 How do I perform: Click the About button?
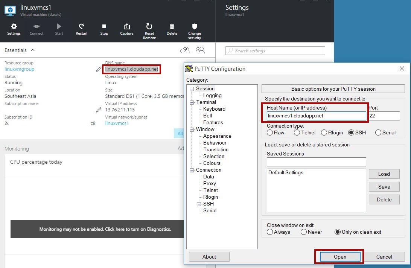(x=209, y=257)
